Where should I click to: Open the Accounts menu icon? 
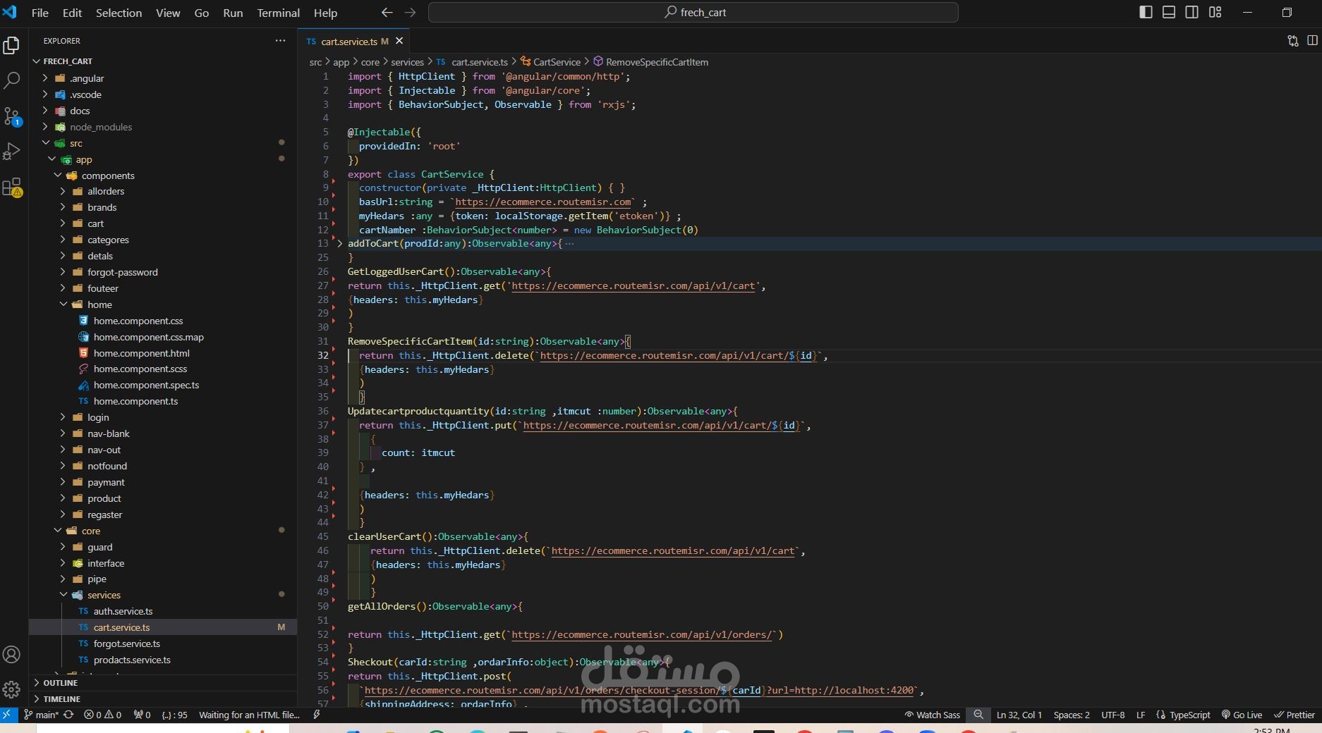click(x=11, y=655)
